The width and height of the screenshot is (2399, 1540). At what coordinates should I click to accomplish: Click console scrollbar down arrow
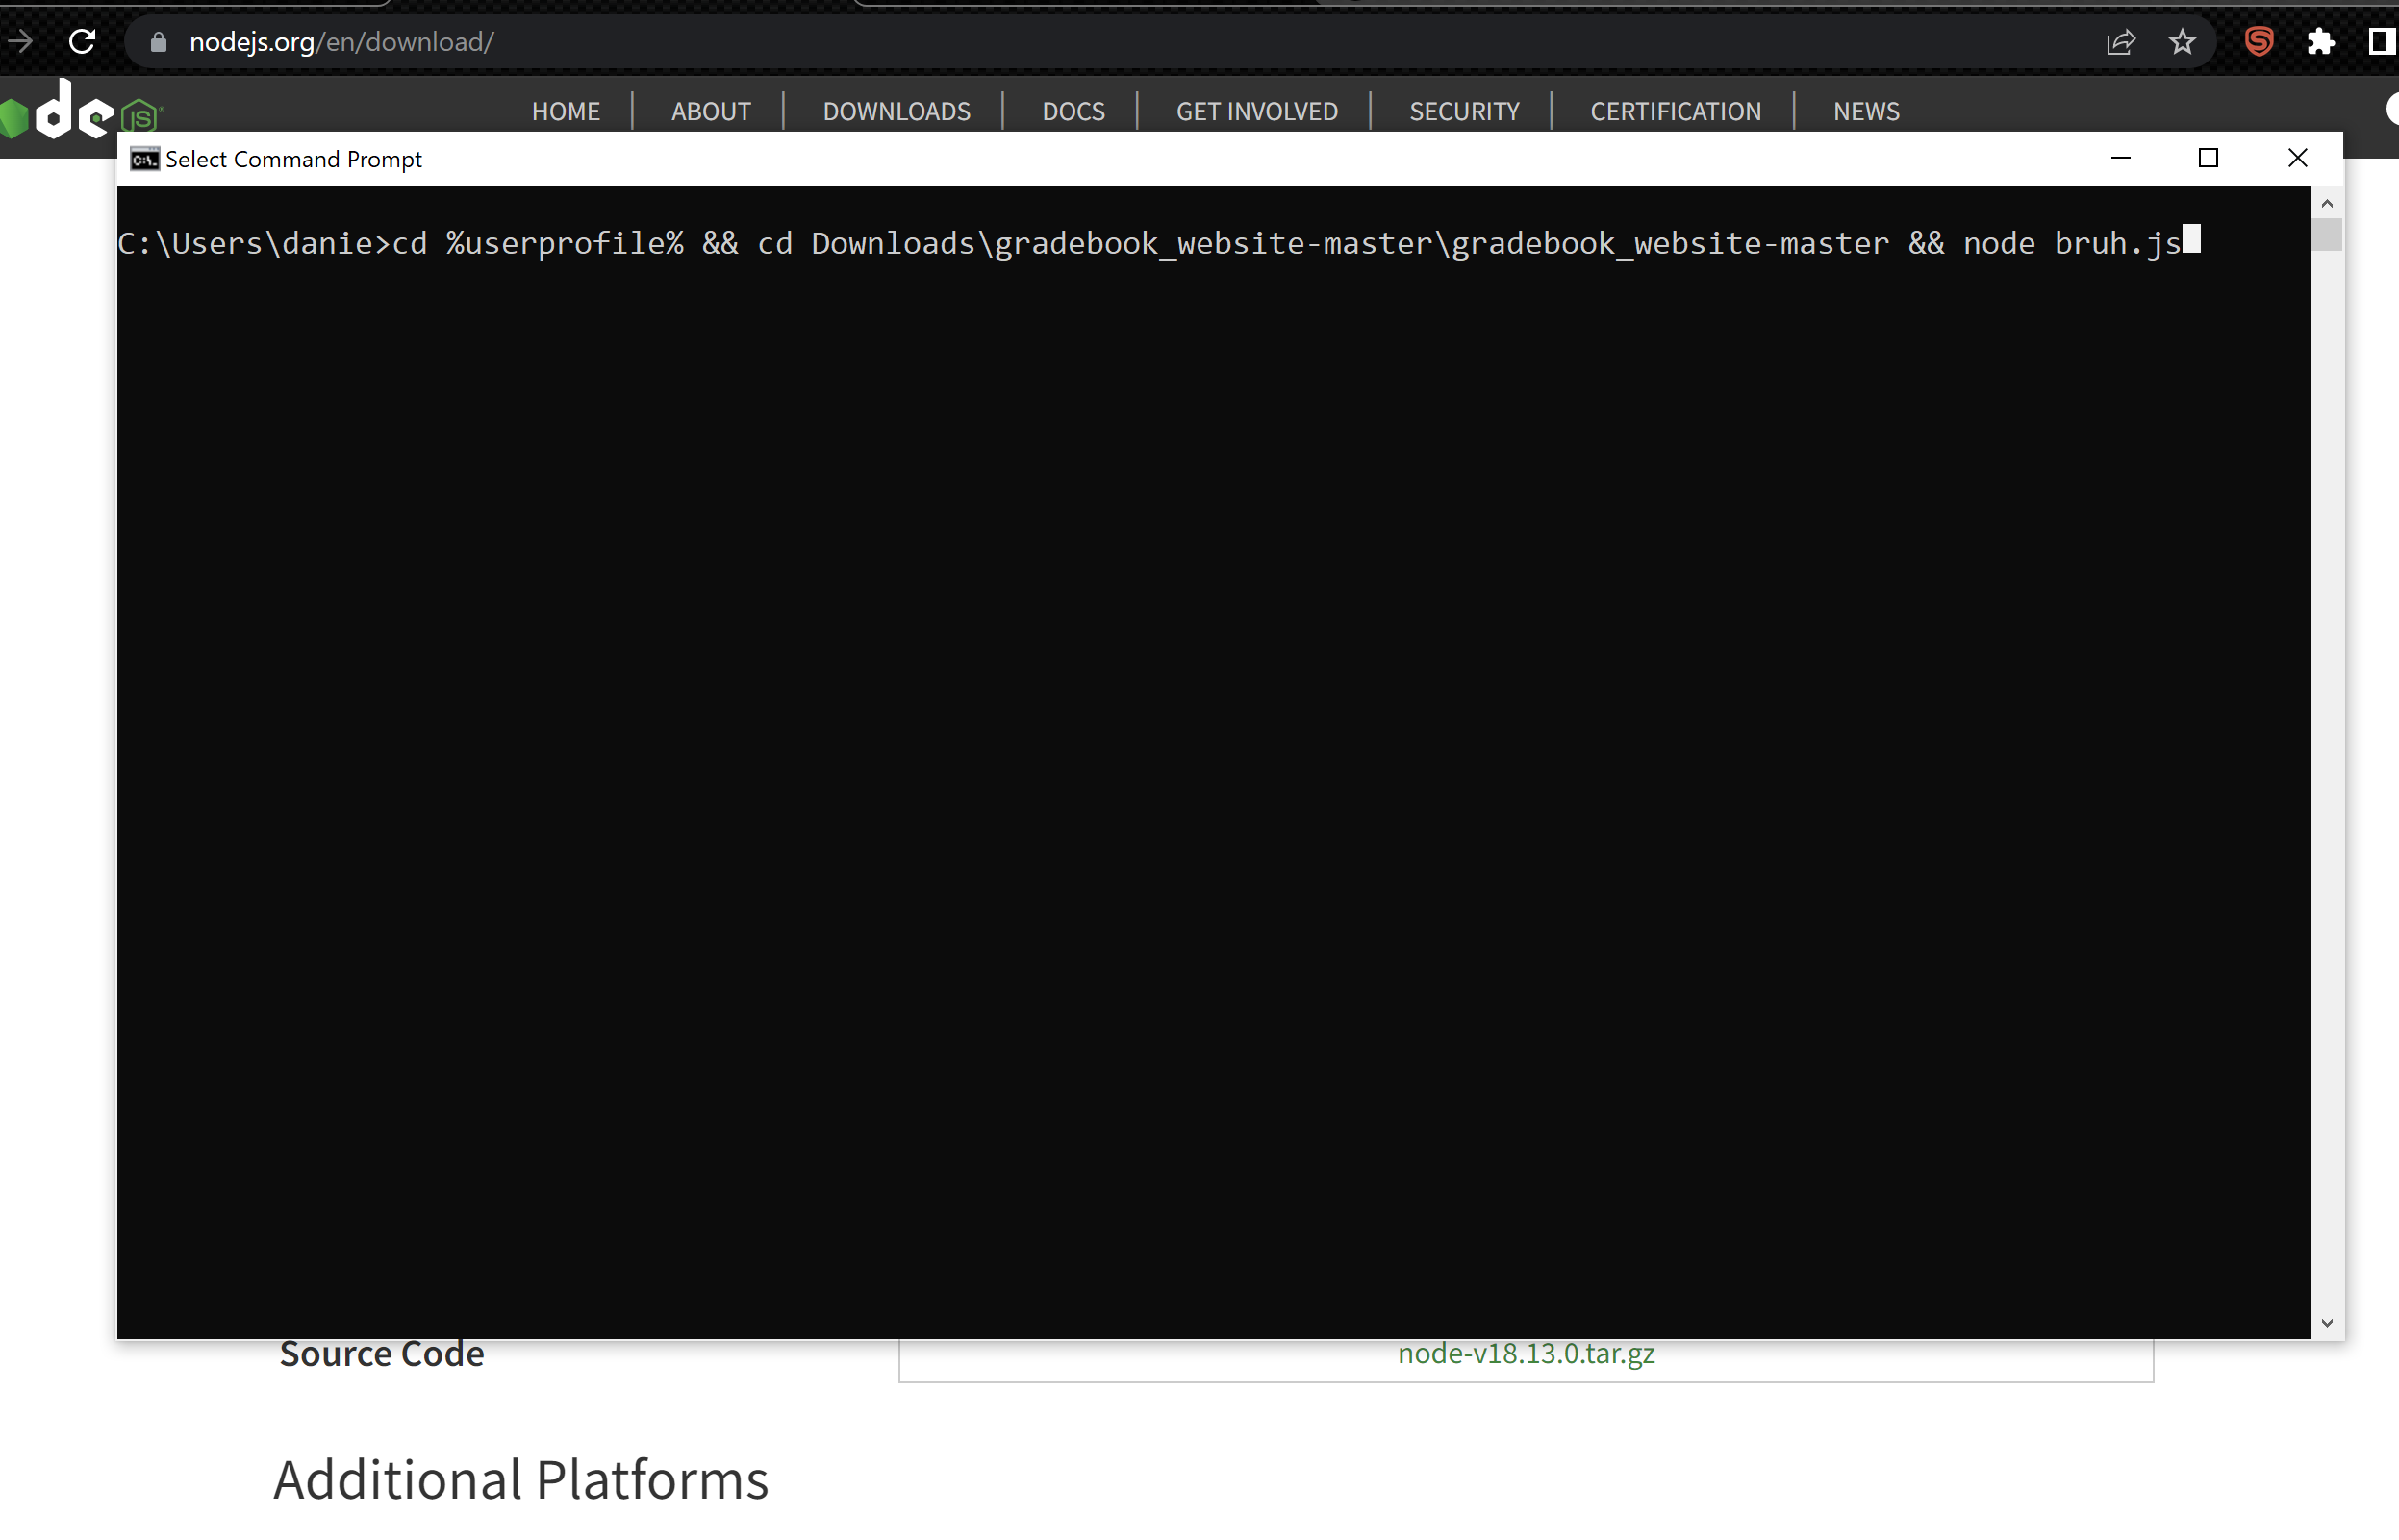point(2326,1322)
